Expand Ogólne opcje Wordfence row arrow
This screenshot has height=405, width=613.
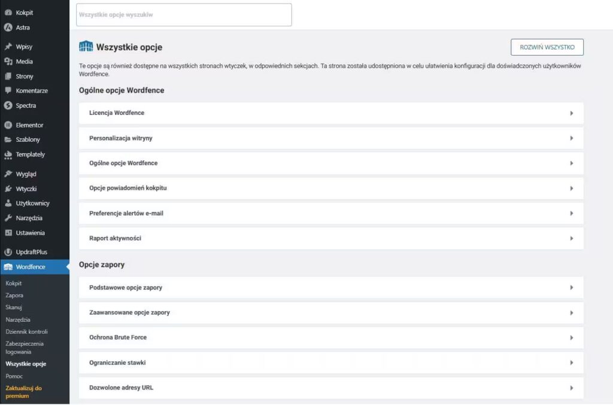572,163
